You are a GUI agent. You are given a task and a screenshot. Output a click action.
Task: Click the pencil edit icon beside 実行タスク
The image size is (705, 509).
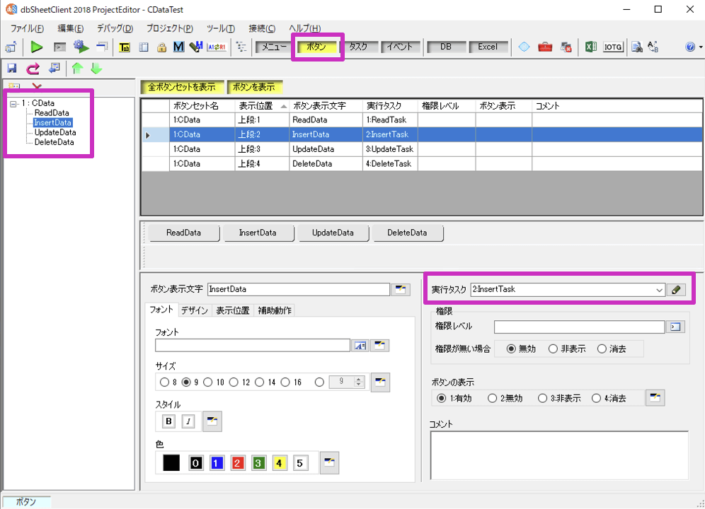(677, 290)
